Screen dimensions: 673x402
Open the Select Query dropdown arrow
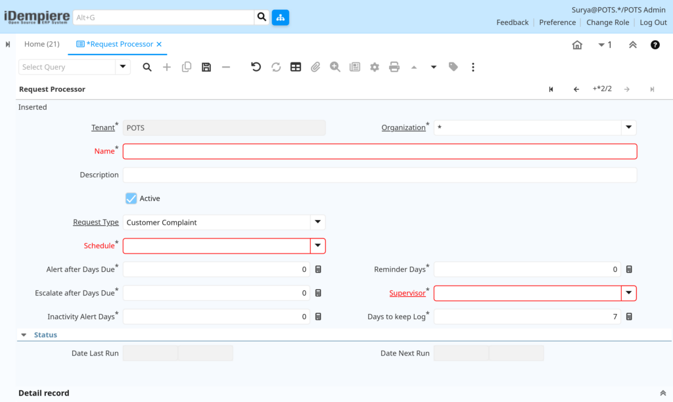click(123, 67)
